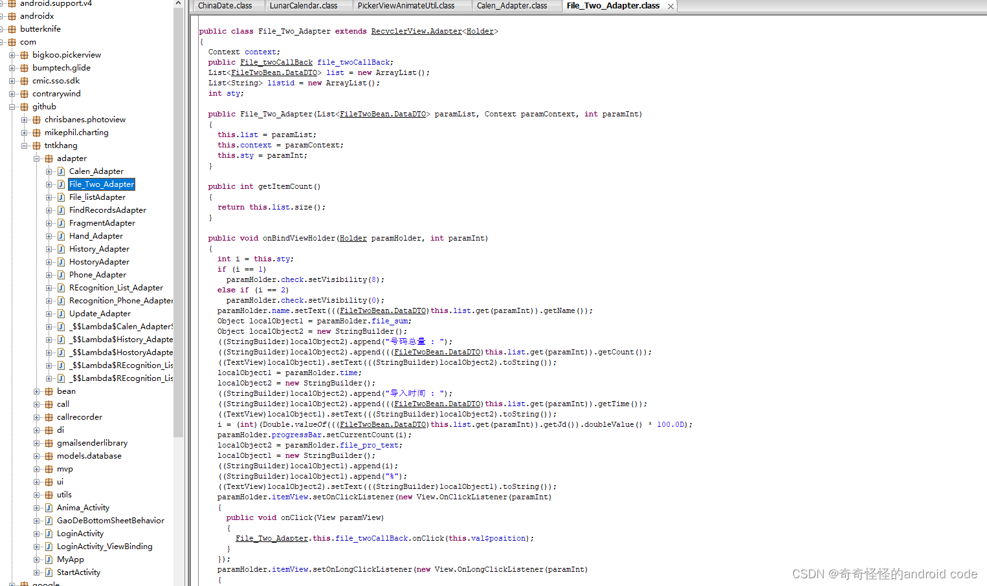
Task: Expand the di package node
Action: (x=37, y=430)
